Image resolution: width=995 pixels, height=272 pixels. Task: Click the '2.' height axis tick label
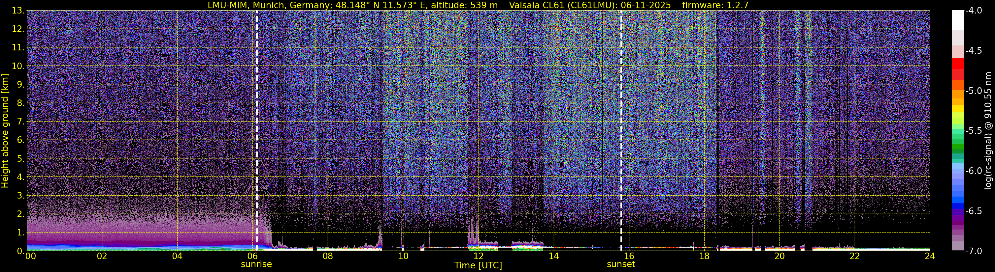[21, 214]
